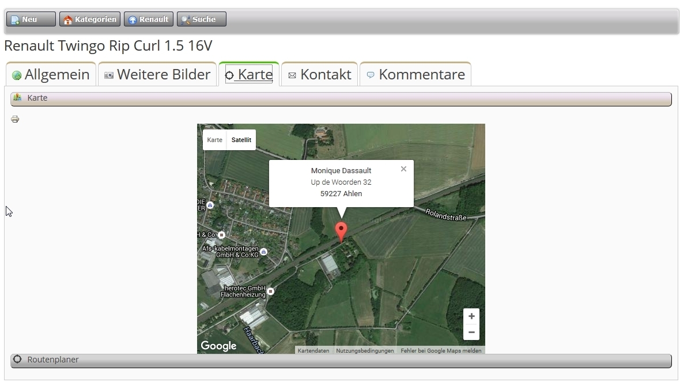Click the map icon in the Karte header
Screen dimensions: 680x382
[x=17, y=97]
